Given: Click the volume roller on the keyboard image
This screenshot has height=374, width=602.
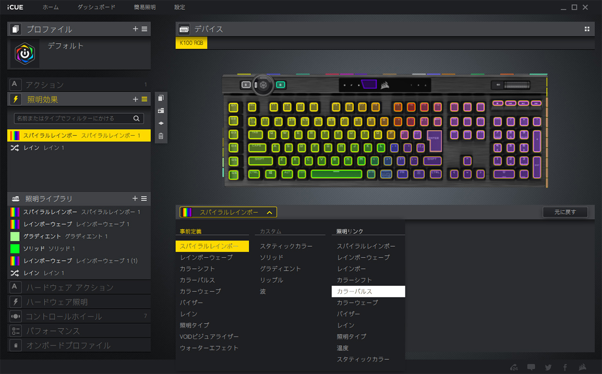Looking at the screenshot, I should [x=517, y=85].
